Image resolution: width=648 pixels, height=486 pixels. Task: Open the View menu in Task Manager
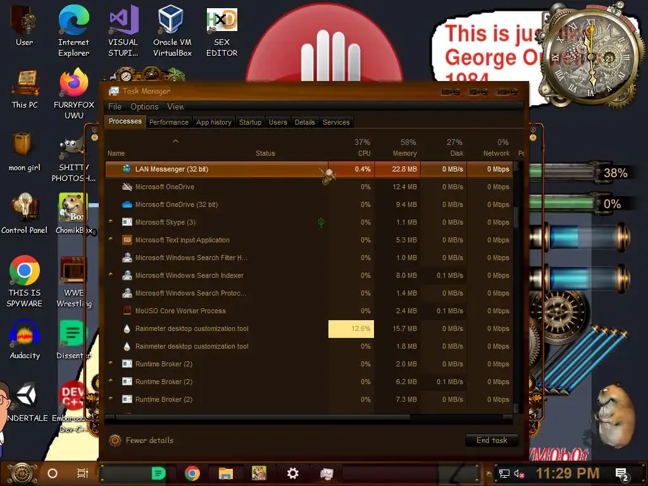pos(175,106)
